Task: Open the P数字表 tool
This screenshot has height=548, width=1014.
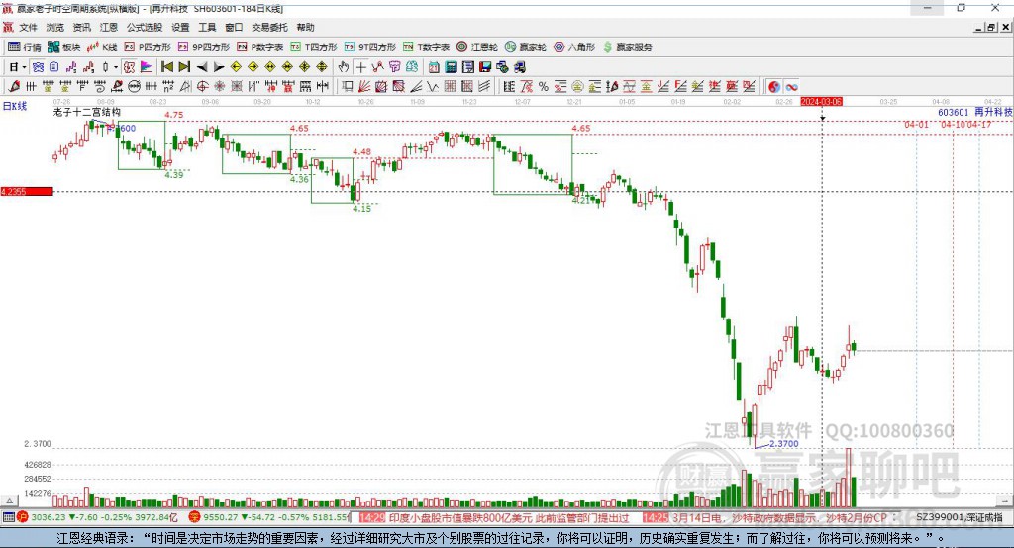Action: tap(260, 47)
